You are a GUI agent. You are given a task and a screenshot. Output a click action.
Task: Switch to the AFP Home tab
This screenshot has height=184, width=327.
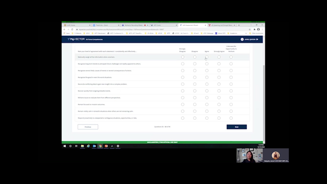[x=158, y=25]
